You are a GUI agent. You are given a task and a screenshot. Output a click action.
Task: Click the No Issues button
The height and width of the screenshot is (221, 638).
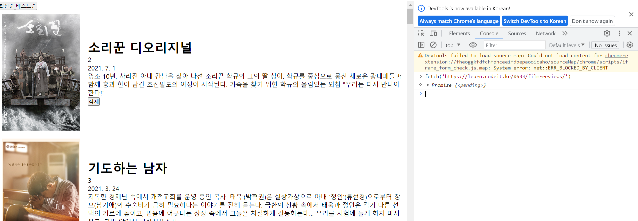[606, 45]
